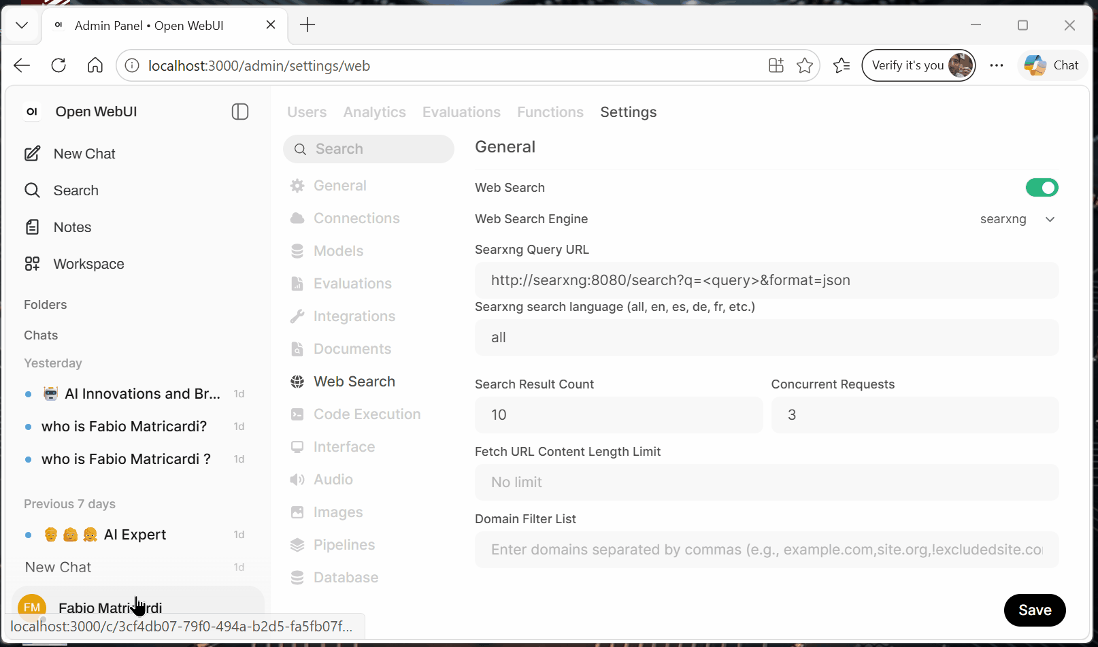Click the browser address bar URL

click(x=259, y=66)
